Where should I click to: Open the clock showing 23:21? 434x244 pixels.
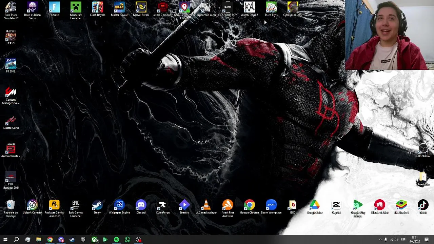pyautogui.click(x=415, y=239)
